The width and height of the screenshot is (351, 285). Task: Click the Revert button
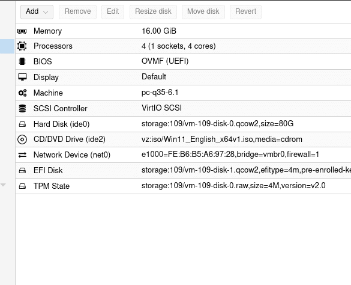click(x=245, y=11)
